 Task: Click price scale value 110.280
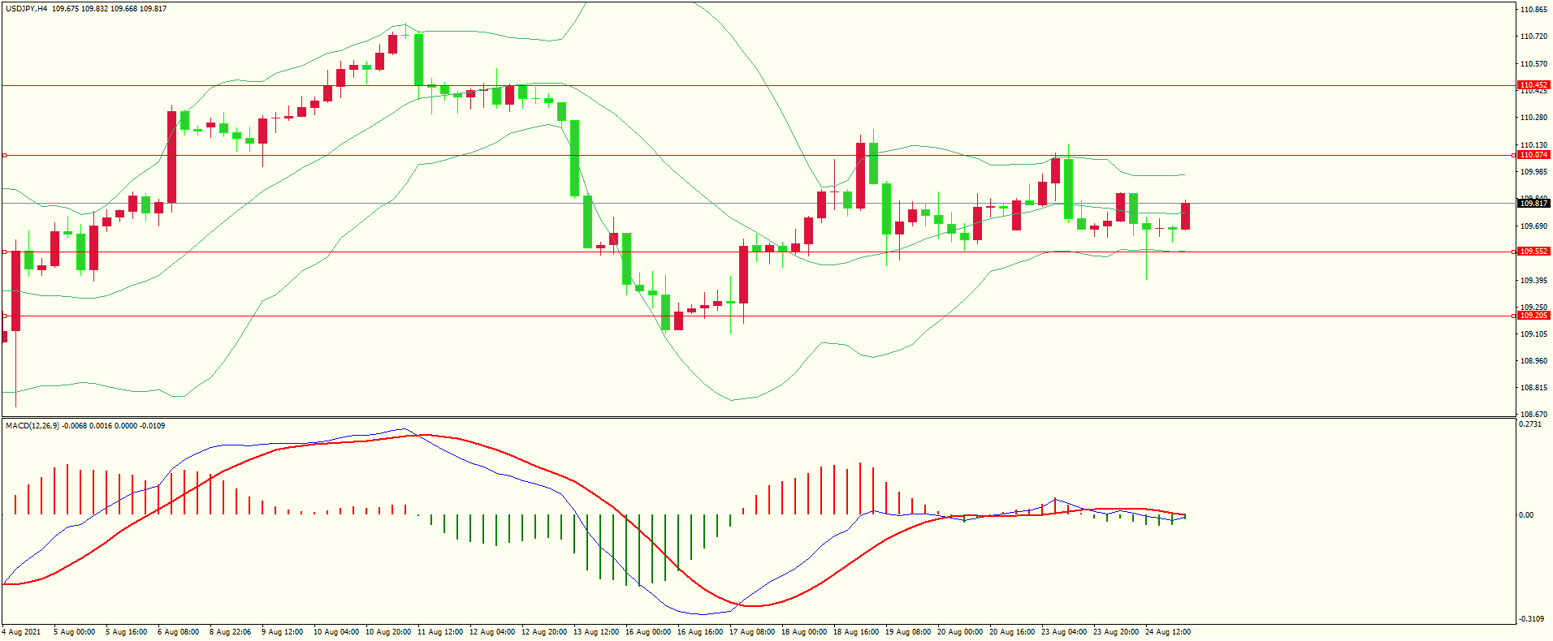pos(1534,118)
